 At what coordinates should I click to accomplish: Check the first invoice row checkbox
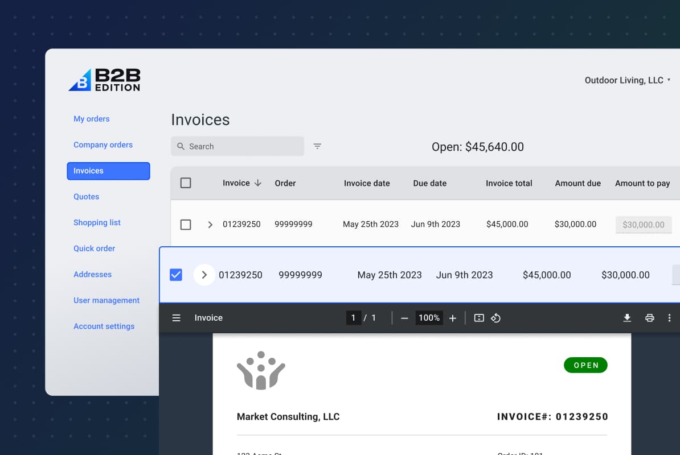[186, 225]
